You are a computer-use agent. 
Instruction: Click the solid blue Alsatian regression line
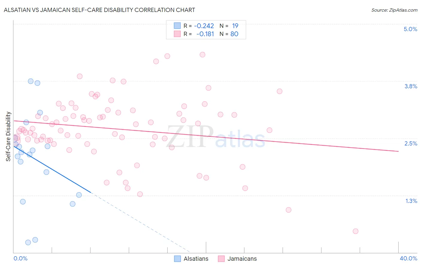(52, 169)
